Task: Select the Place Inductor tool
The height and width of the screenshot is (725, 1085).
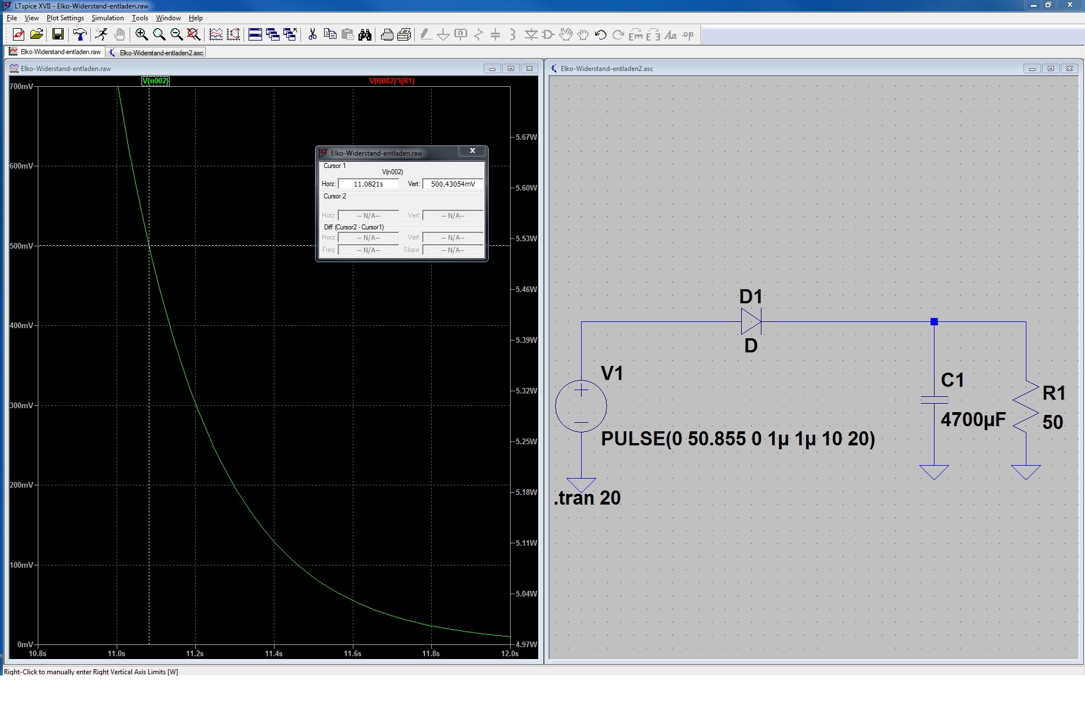Action: 513,35
